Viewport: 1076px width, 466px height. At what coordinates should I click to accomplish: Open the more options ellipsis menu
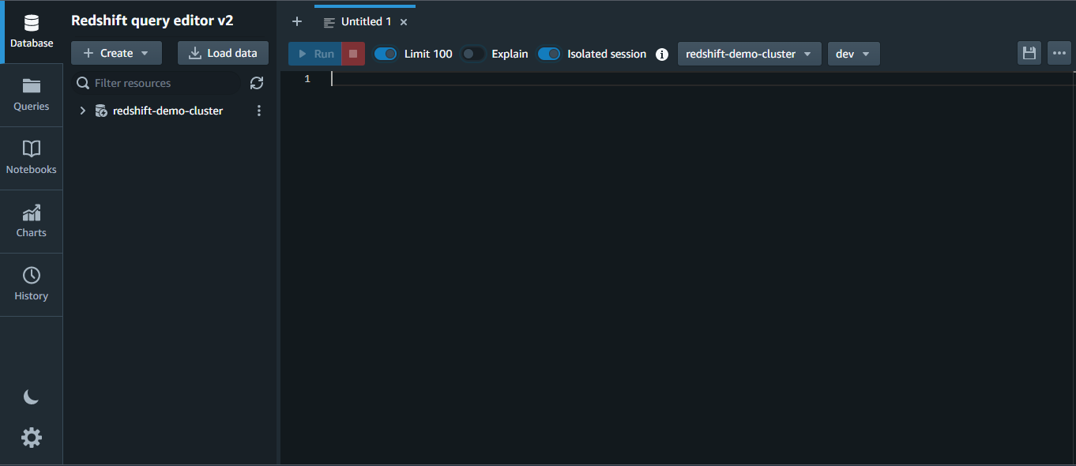tap(1059, 53)
